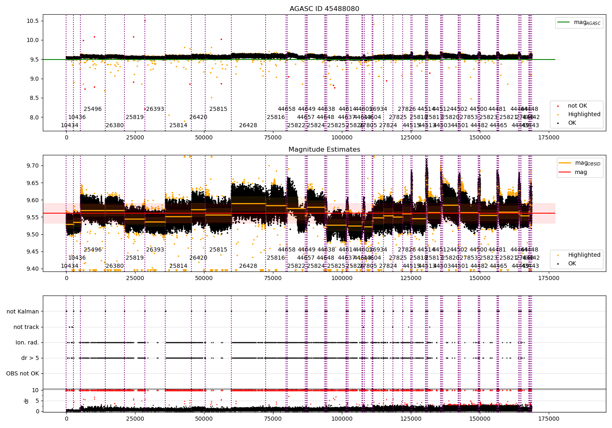612x428 pixels.
Task: Click the 150000 x-tick of the bottom panel
Action: tap(480, 419)
